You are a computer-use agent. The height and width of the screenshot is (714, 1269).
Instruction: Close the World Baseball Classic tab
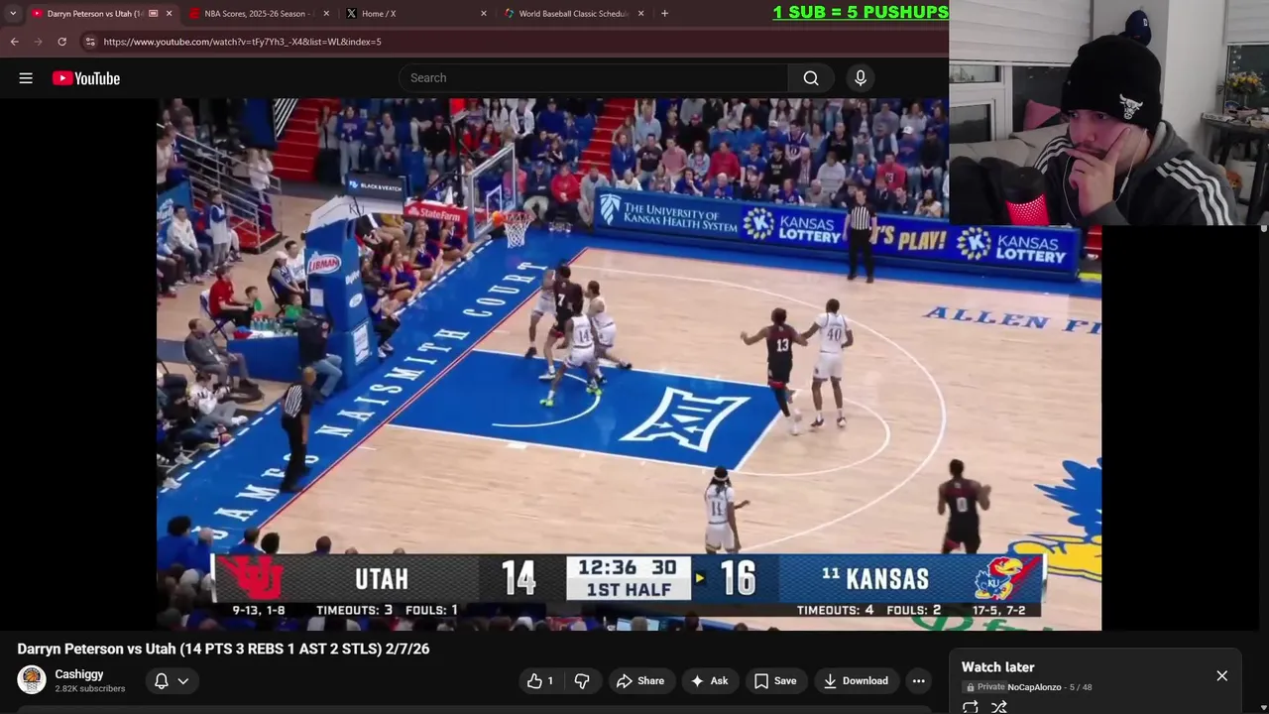(x=641, y=14)
